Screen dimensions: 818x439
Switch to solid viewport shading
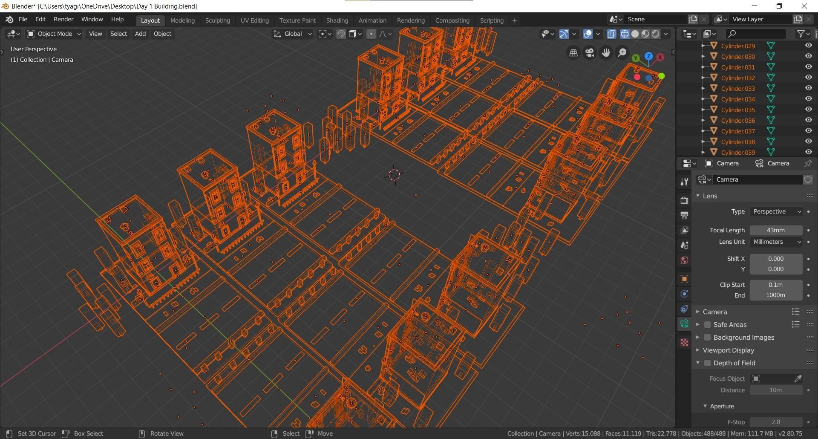[x=635, y=34]
